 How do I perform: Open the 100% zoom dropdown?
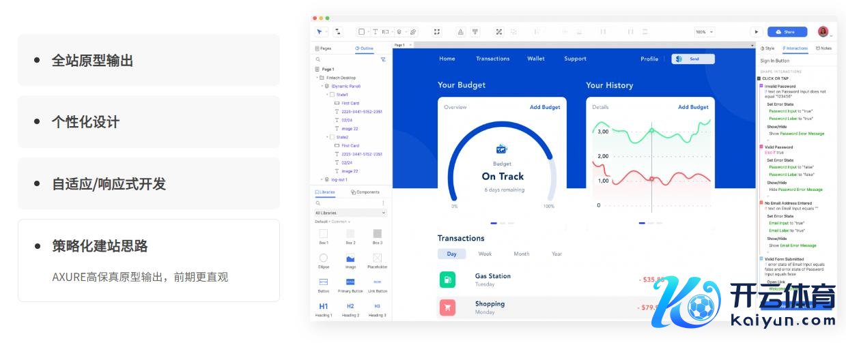point(704,32)
